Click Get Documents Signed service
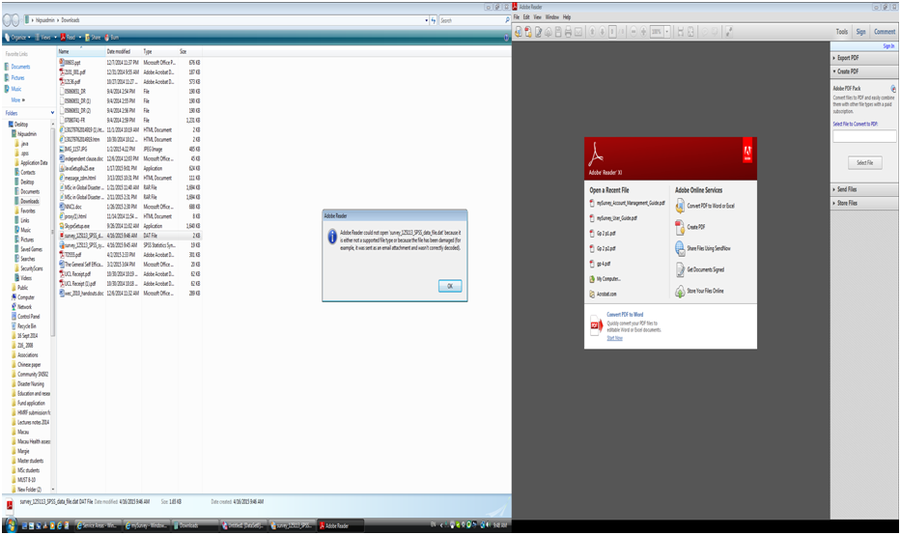The image size is (901, 535). click(700, 269)
